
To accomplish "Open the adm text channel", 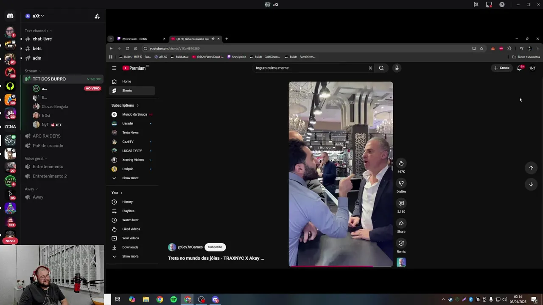I will [63, 58].
